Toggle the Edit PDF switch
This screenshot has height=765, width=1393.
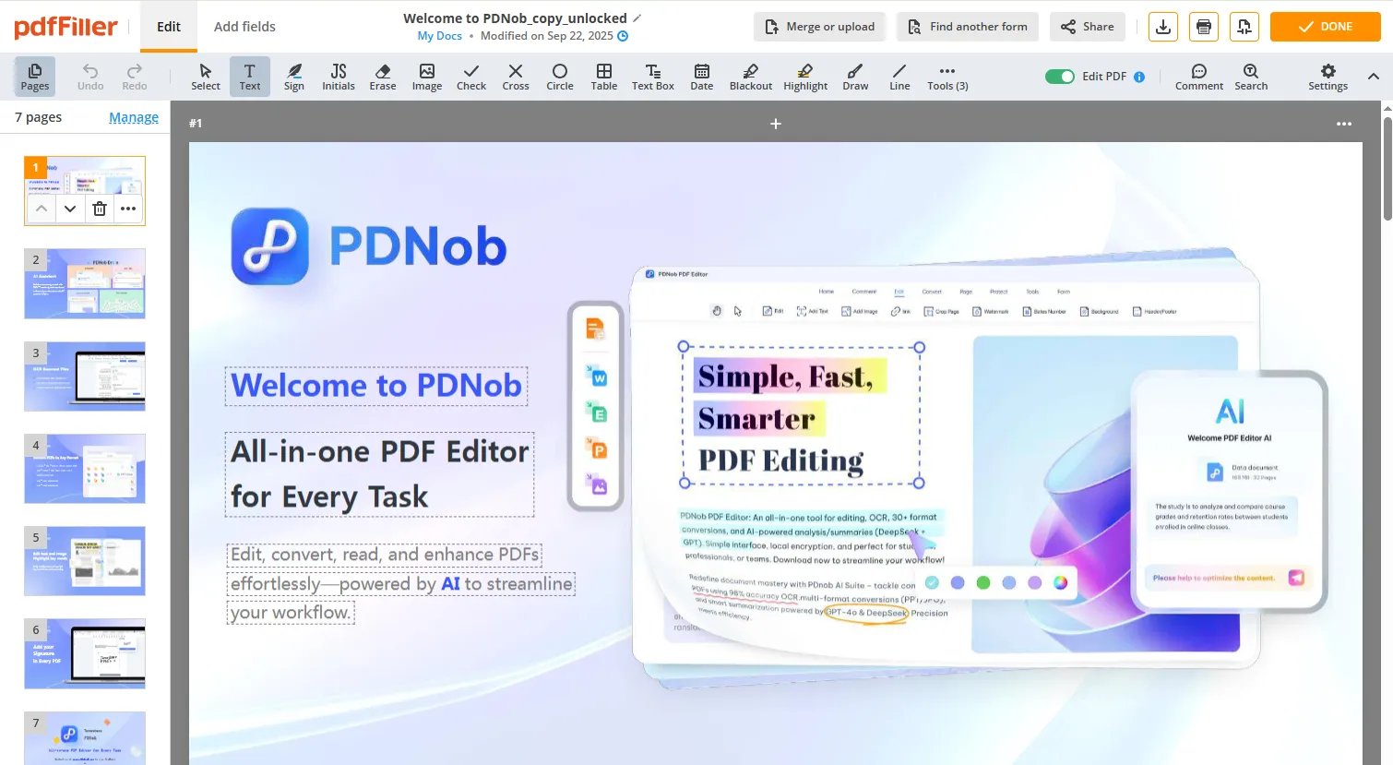1060,77
